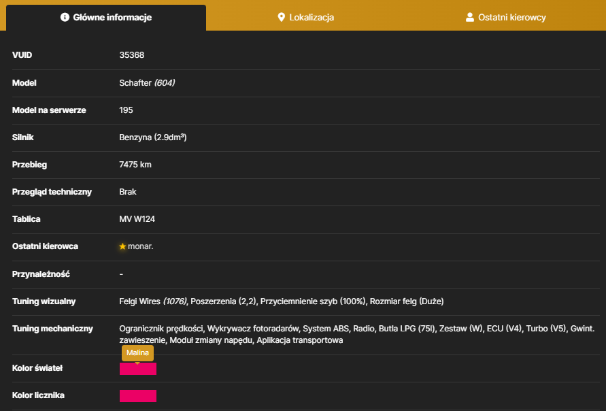Click the Kolor świateł row label
The height and width of the screenshot is (411, 606).
pyautogui.click(x=37, y=368)
